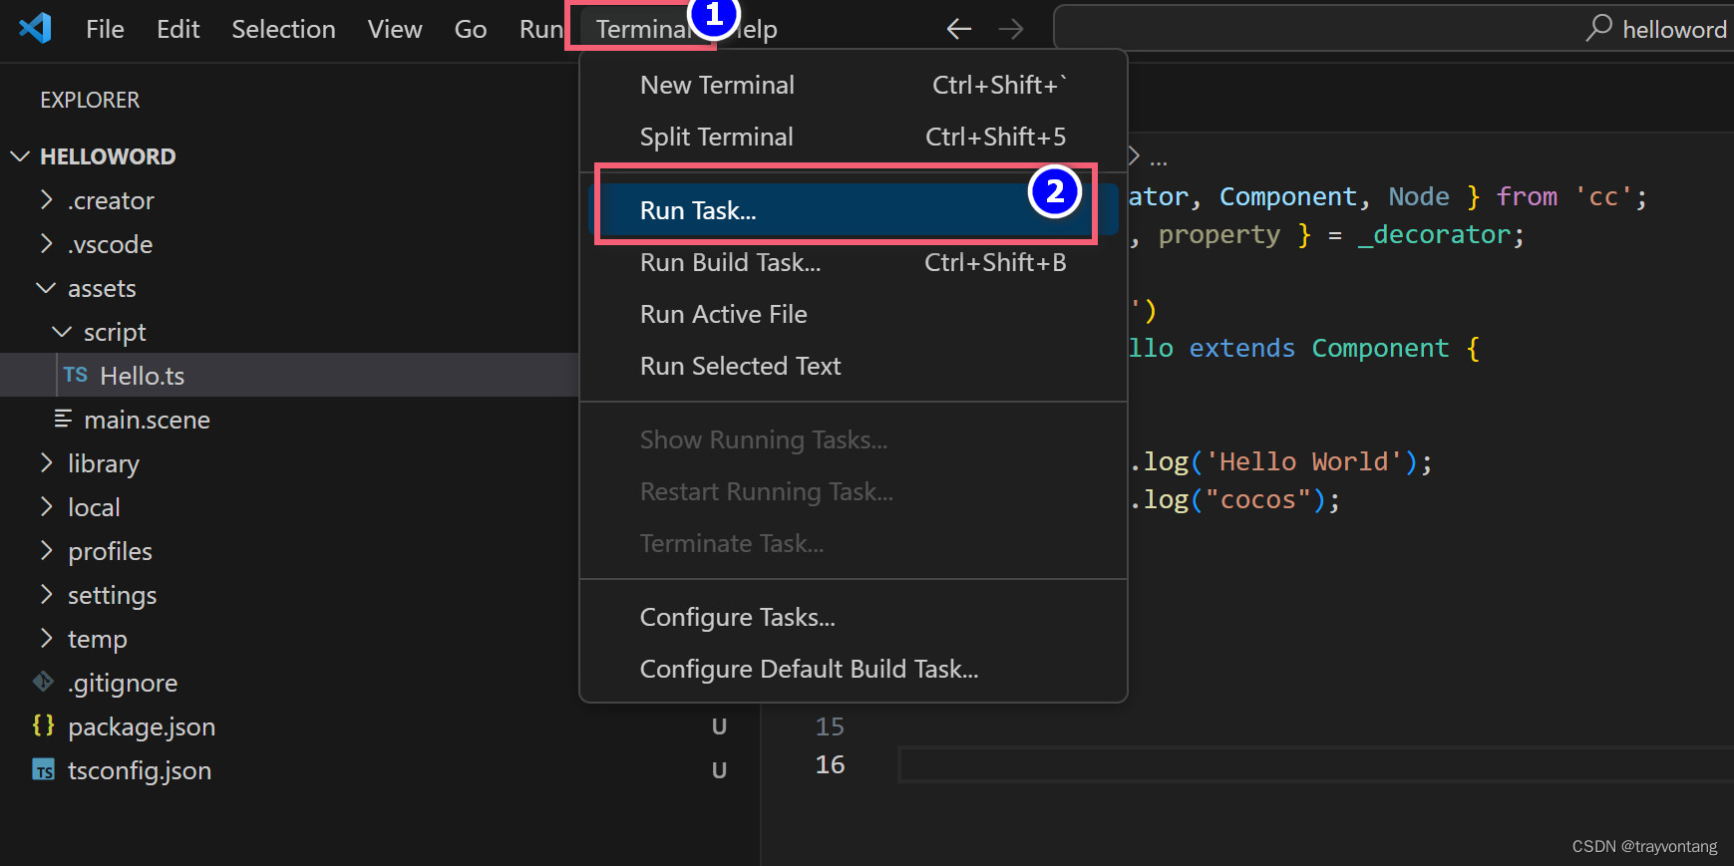
Task: Expand the .vscode folder
Action: pos(46,244)
